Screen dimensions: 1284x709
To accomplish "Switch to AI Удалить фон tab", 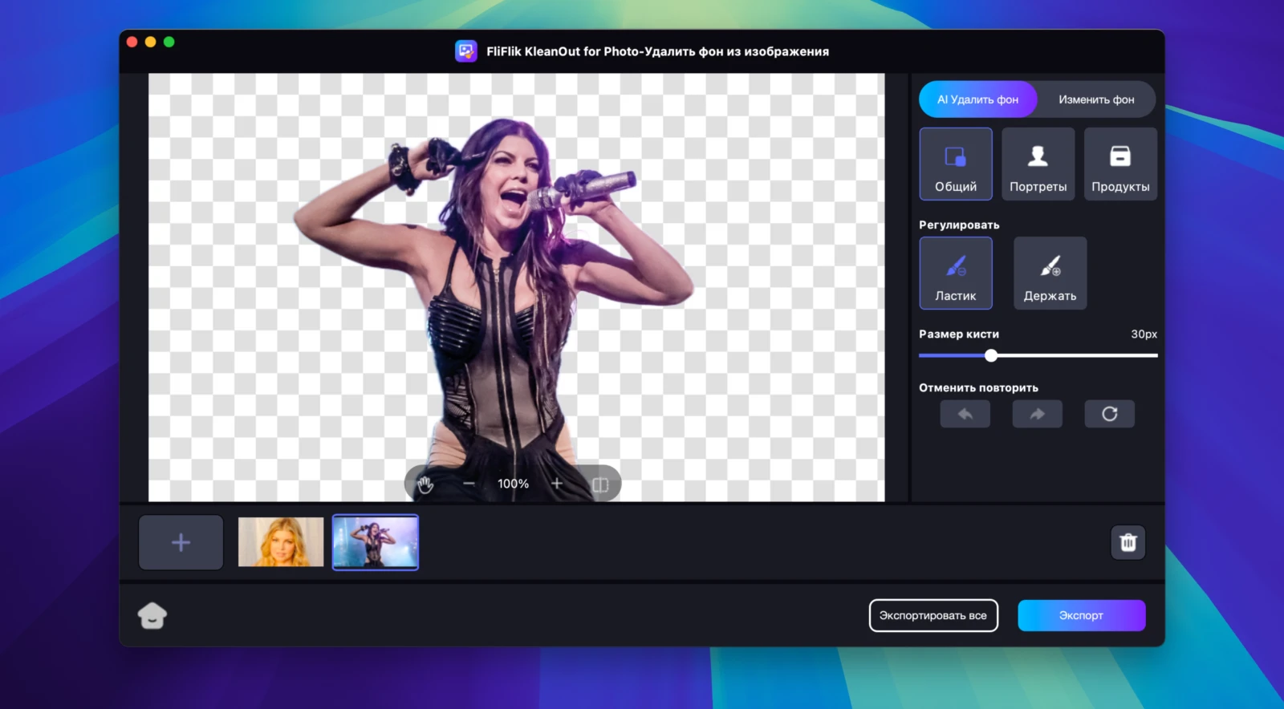I will click(x=977, y=99).
